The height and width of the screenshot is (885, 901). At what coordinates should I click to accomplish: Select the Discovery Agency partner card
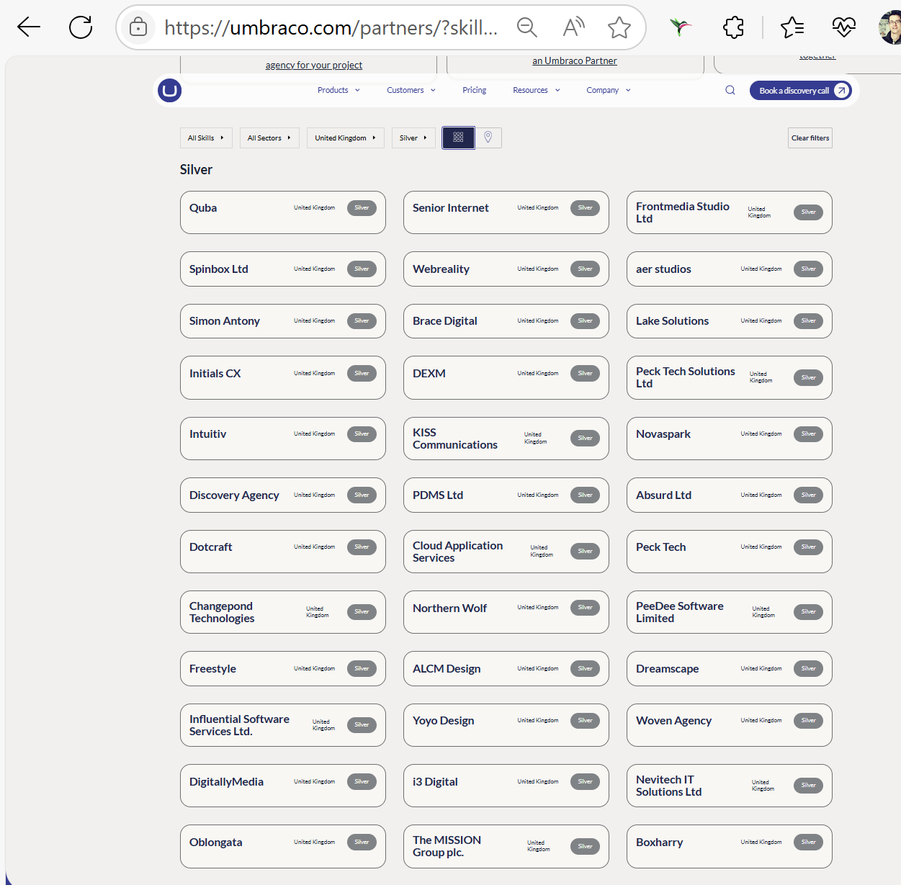pyautogui.click(x=283, y=495)
